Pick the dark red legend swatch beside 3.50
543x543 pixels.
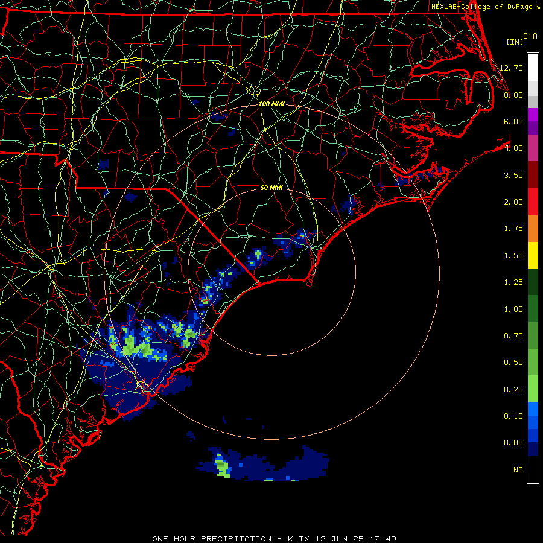click(x=533, y=175)
